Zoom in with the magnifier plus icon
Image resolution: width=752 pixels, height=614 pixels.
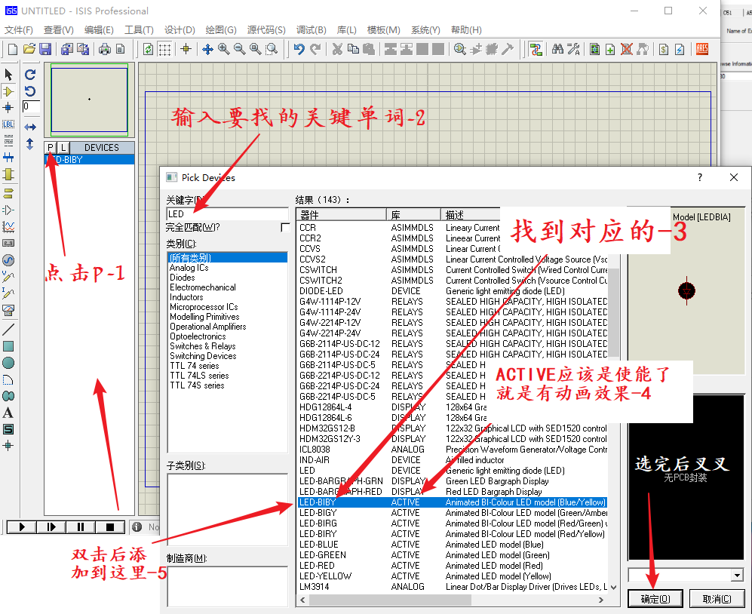pos(223,49)
